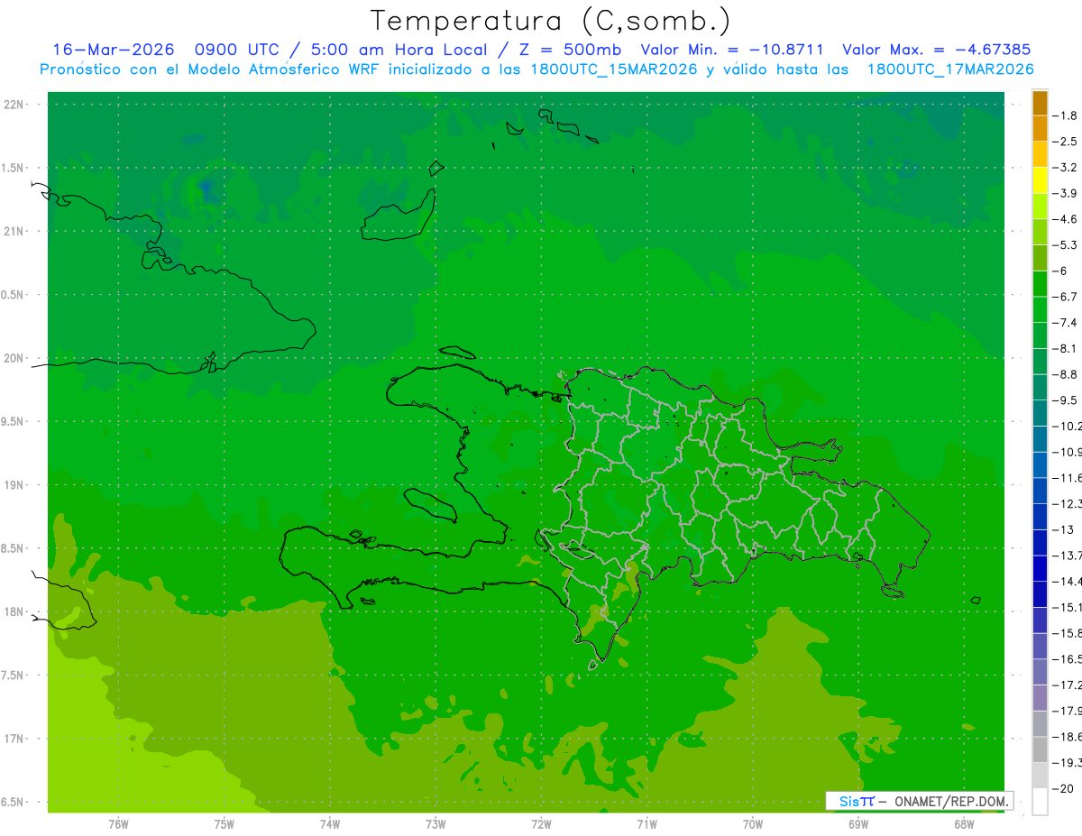The width and height of the screenshot is (1082, 836).
Task: Choose the teal swatch between -9.5 and -10.2
Action: click(x=1040, y=413)
